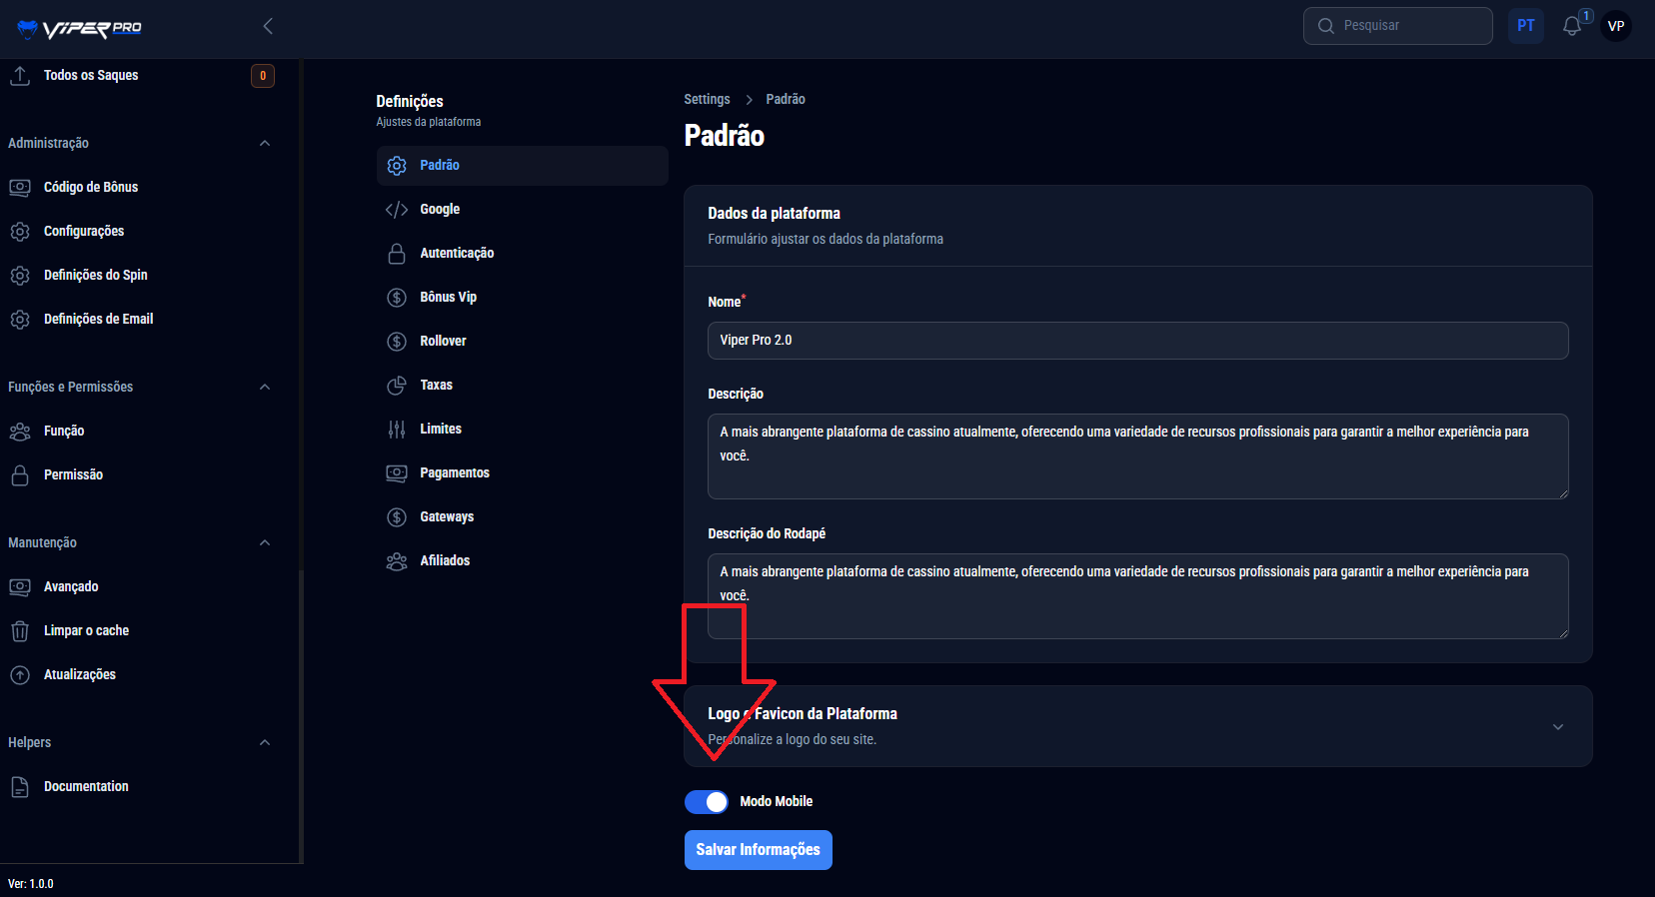This screenshot has width=1655, height=897.
Task: Click the Taxas pie chart icon
Action: click(x=397, y=385)
